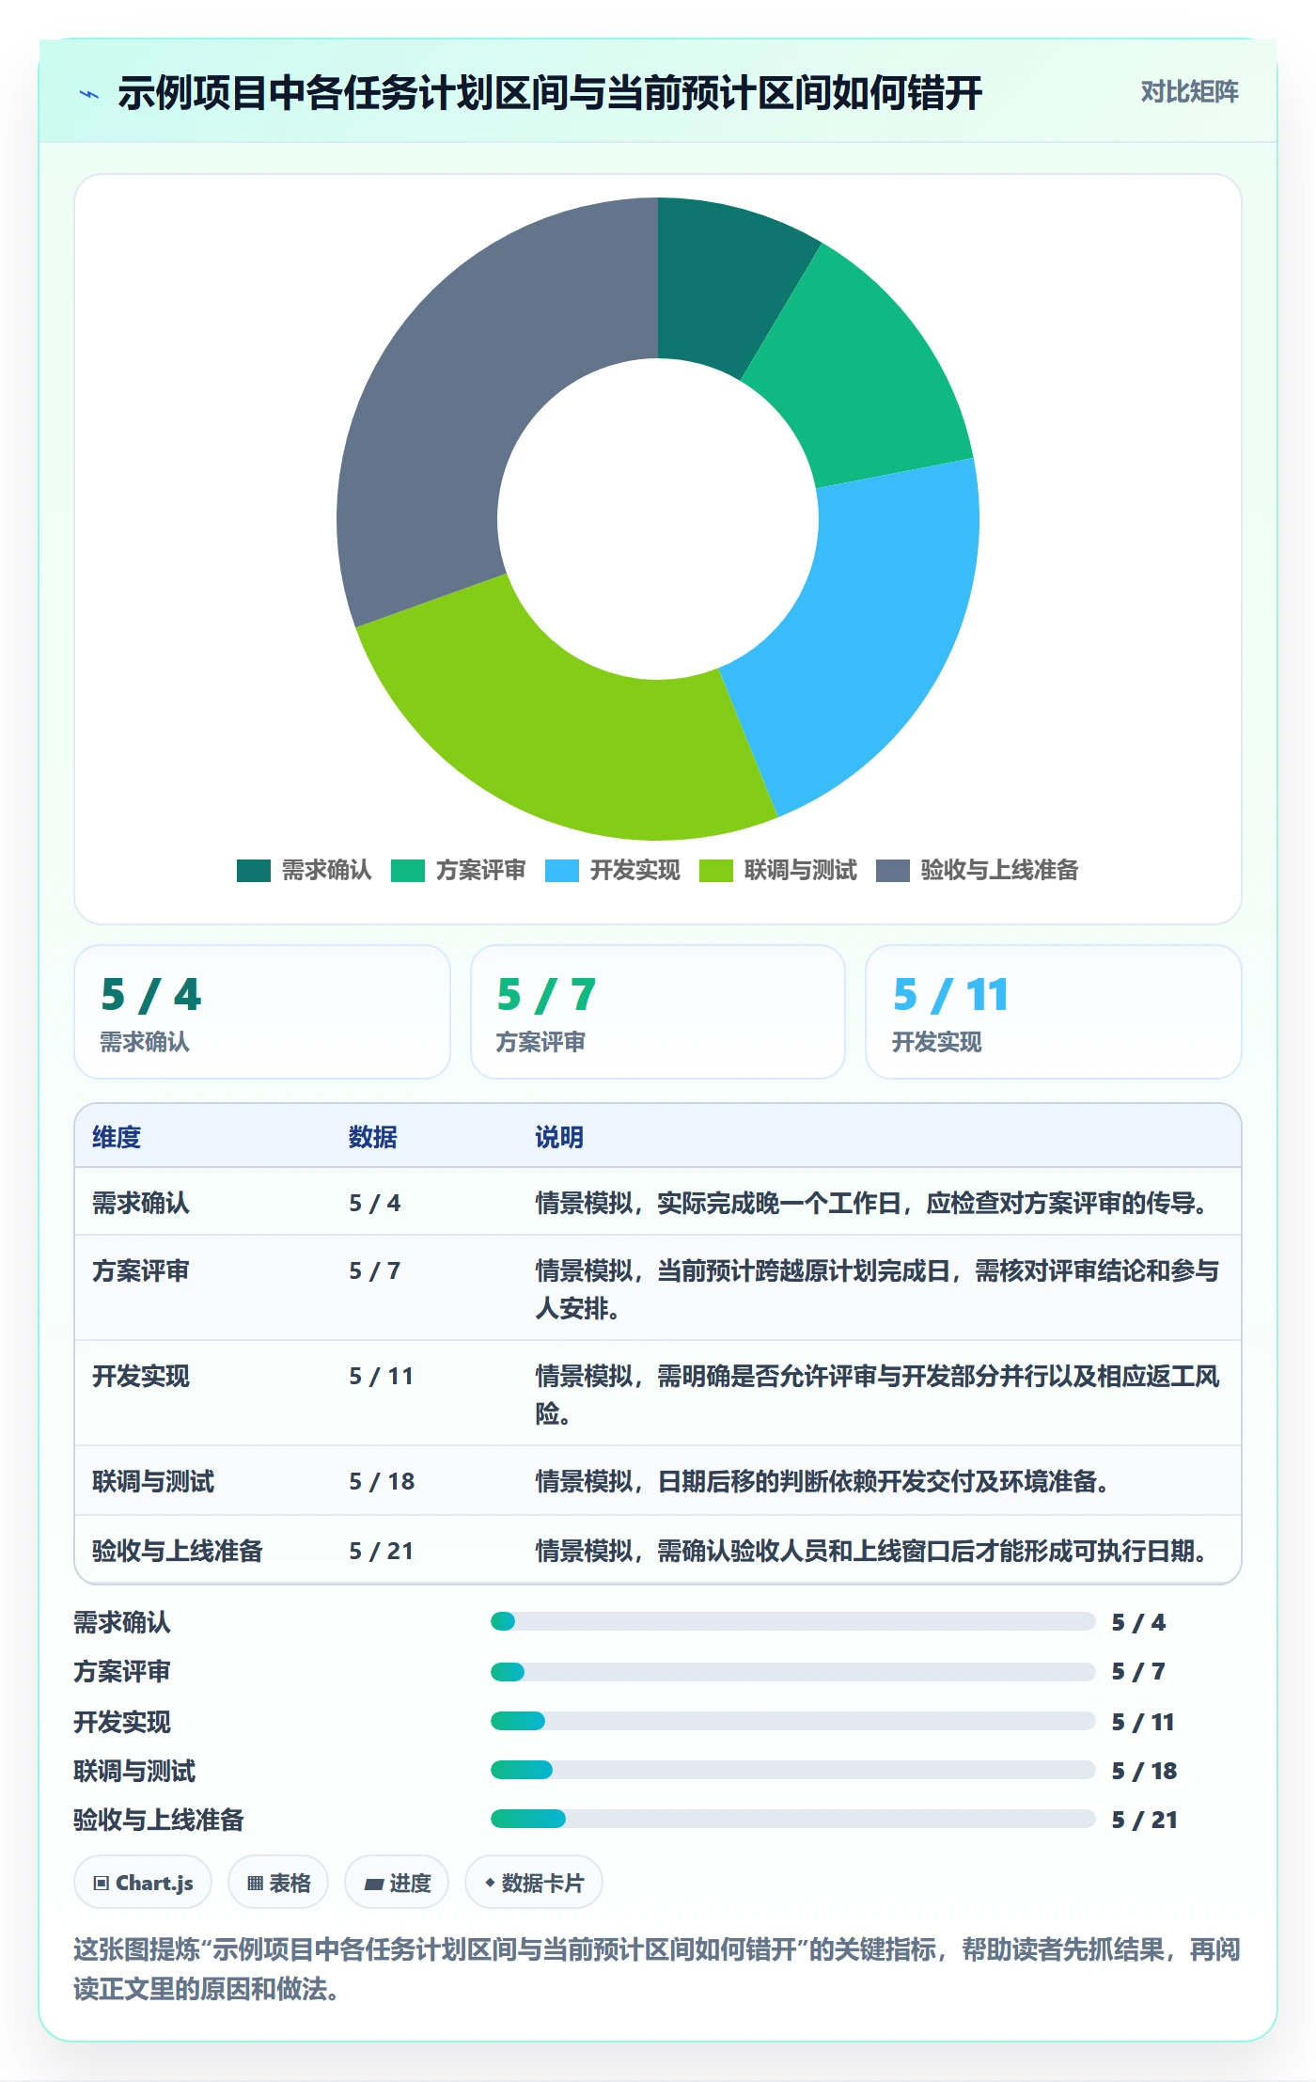The image size is (1316, 2082).
Task: Open the 5 / 11 开发实现 data card
Action: pyautogui.click(x=1054, y=1012)
